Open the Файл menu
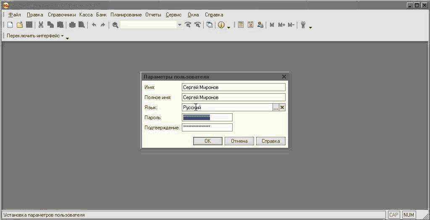The width and height of the screenshot is (430, 220). (15, 15)
